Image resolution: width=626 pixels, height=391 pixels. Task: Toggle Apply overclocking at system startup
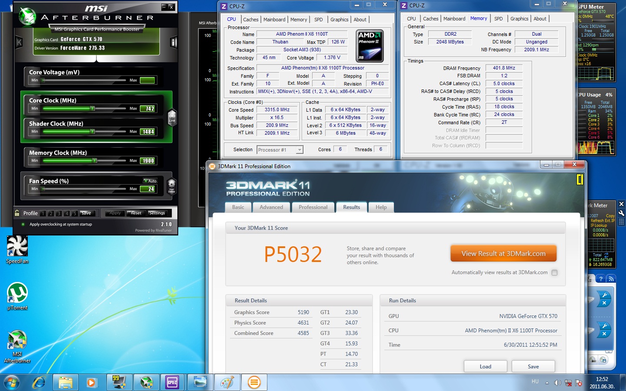pos(23,225)
